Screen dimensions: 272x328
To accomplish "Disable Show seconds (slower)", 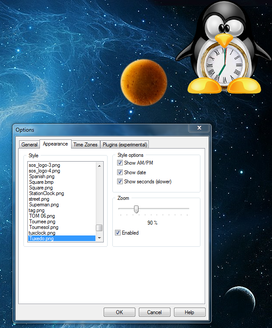I will (x=120, y=181).
